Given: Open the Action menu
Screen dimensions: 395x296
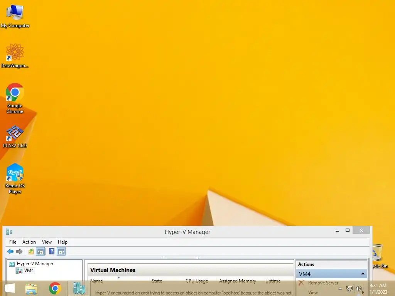Looking at the screenshot, I should coord(29,242).
